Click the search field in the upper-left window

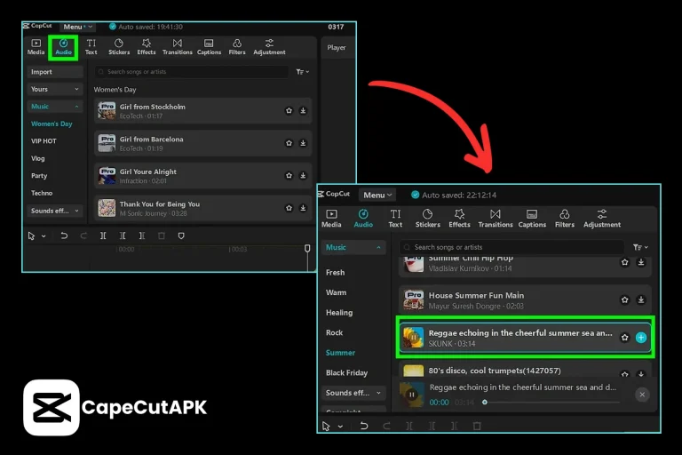(x=192, y=71)
